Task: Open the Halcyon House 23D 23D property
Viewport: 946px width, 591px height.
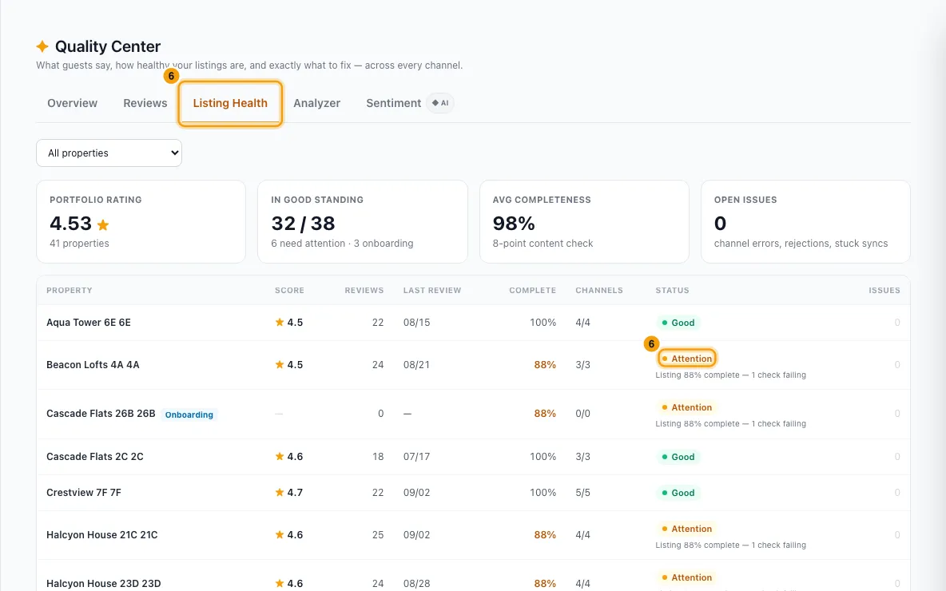Action: click(104, 583)
